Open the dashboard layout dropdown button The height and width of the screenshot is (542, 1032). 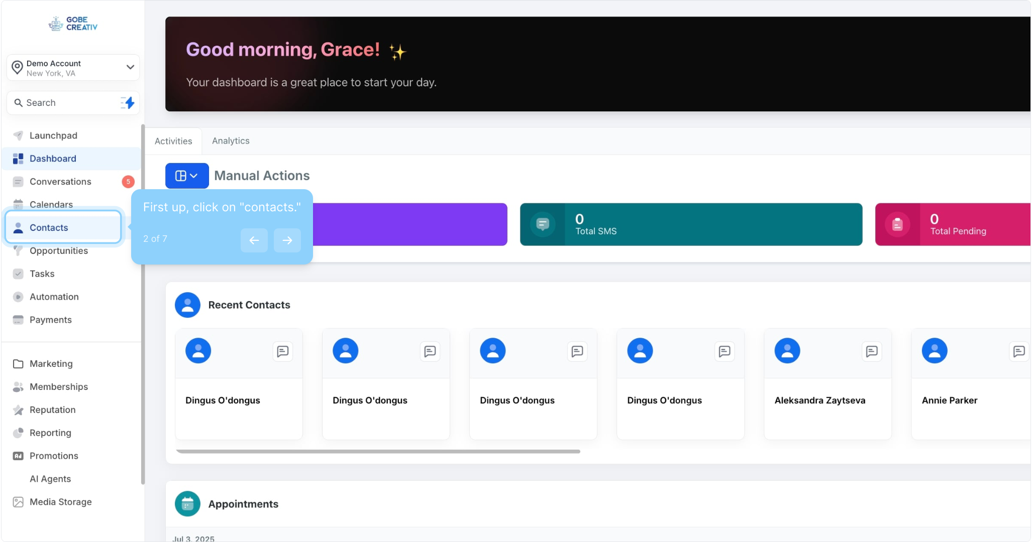pyautogui.click(x=187, y=176)
